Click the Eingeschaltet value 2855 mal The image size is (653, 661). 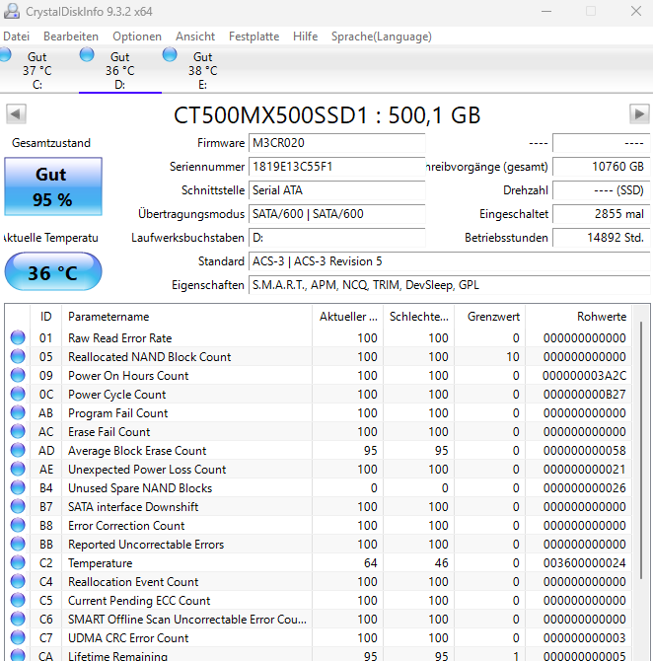[601, 214]
